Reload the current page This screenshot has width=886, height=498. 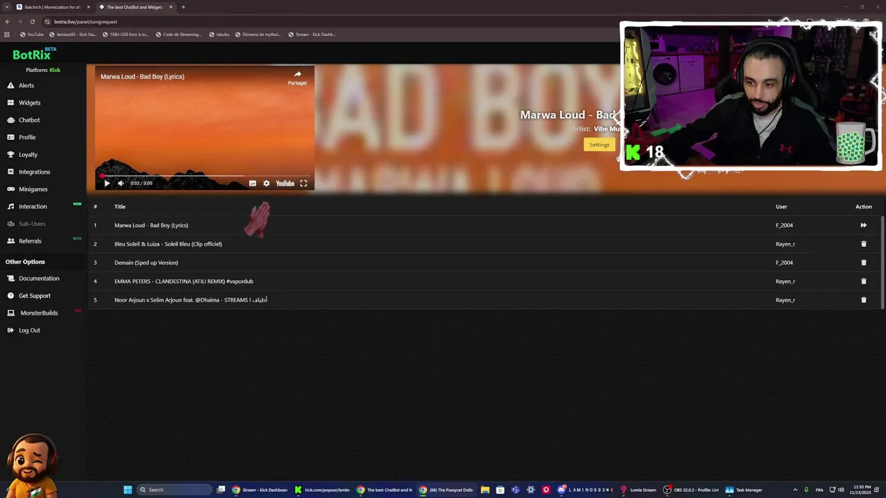point(32,21)
